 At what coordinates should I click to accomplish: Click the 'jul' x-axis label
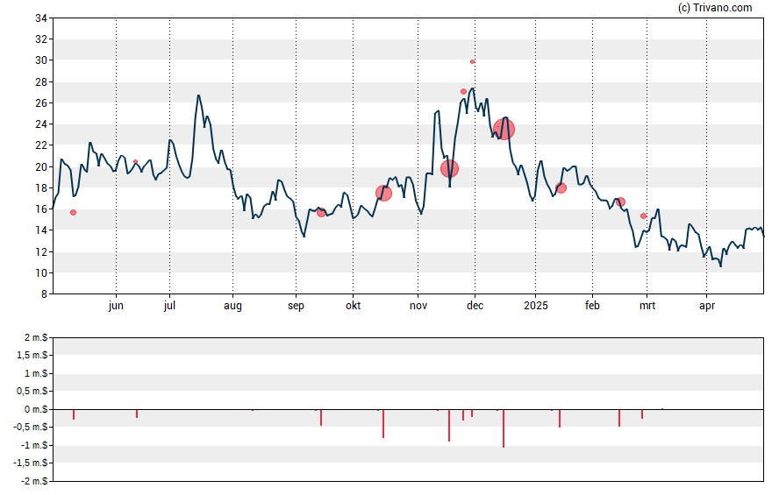tap(169, 306)
